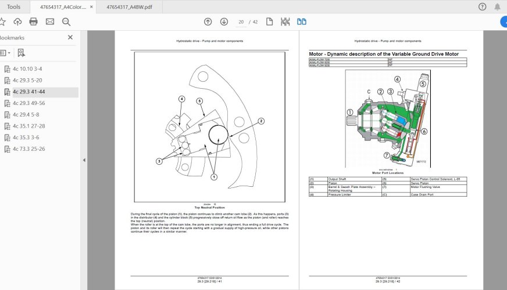Open the Tools tab
The height and width of the screenshot is (290, 507).
[x=13, y=7]
